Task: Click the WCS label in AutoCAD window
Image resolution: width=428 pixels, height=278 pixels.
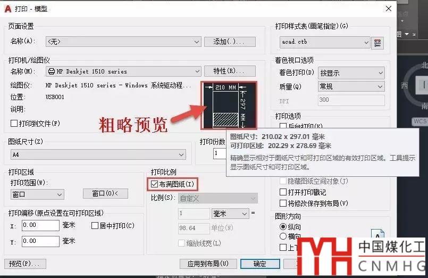Action: [x=419, y=121]
